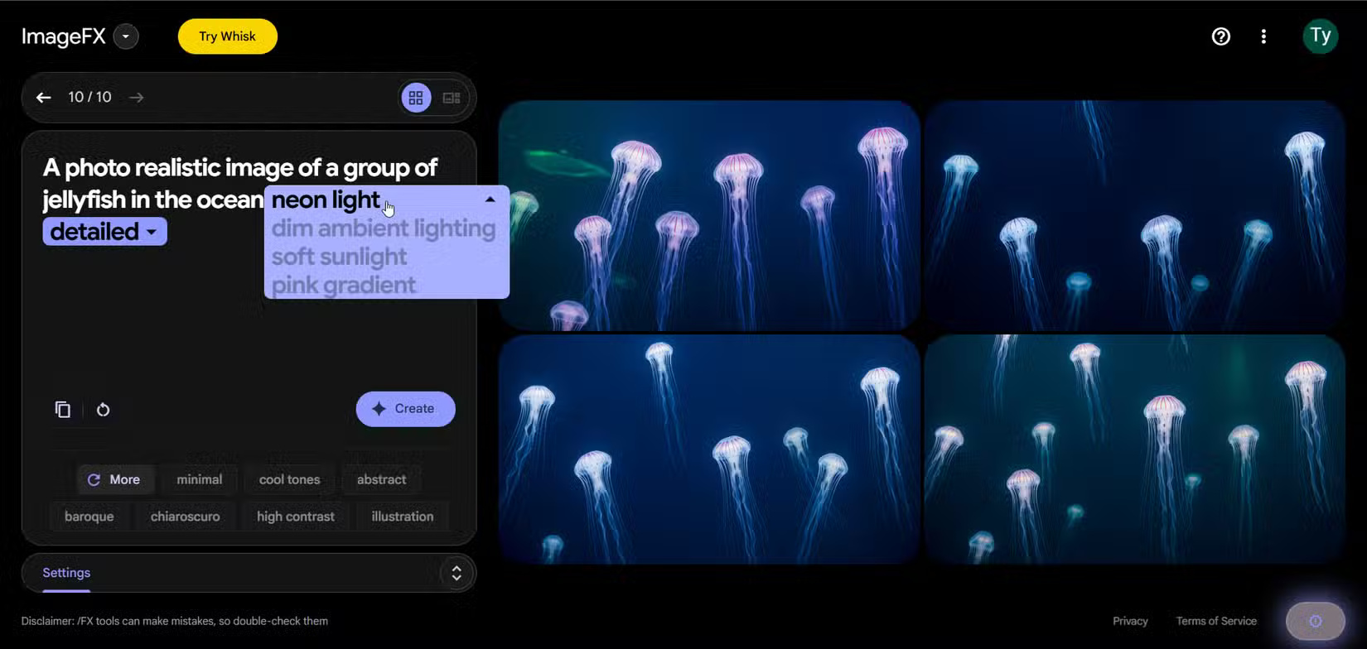Open the Terms of Service link
1367x649 pixels.
[1216, 621]
